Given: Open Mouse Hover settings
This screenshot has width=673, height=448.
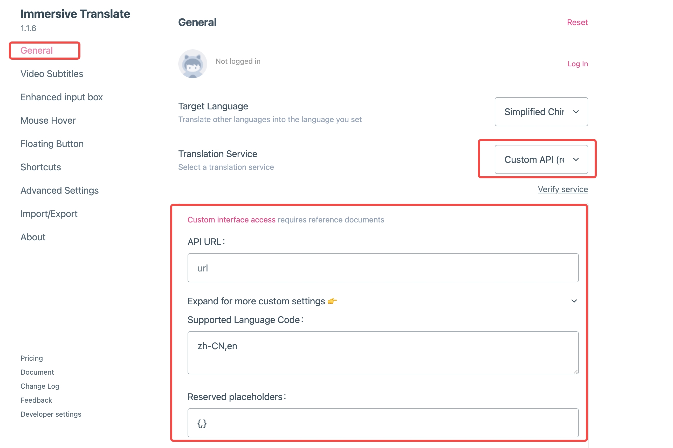Looking at the screenshot, I should [x=48, y=120].
